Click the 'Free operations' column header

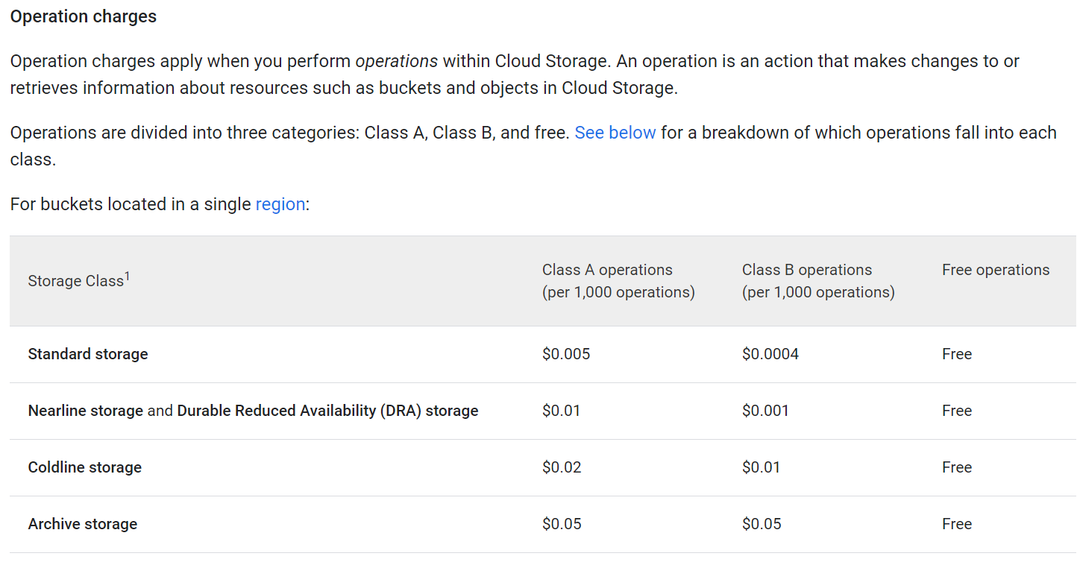tap(996, 270)
